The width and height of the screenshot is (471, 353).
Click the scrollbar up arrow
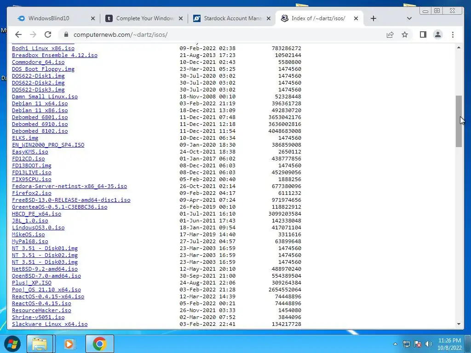(459, 47)
